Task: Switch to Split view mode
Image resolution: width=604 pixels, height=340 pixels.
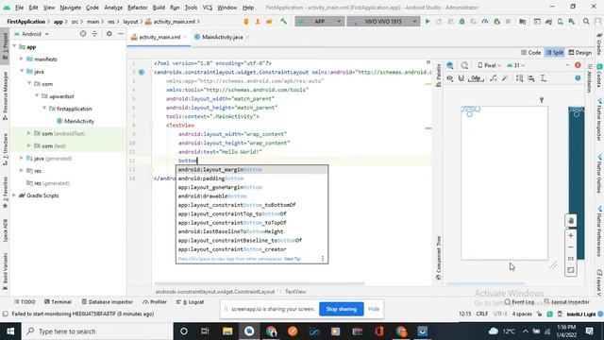Action: click(555, 53)
